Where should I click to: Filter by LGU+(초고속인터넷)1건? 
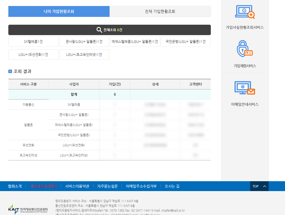coord(84,55)
